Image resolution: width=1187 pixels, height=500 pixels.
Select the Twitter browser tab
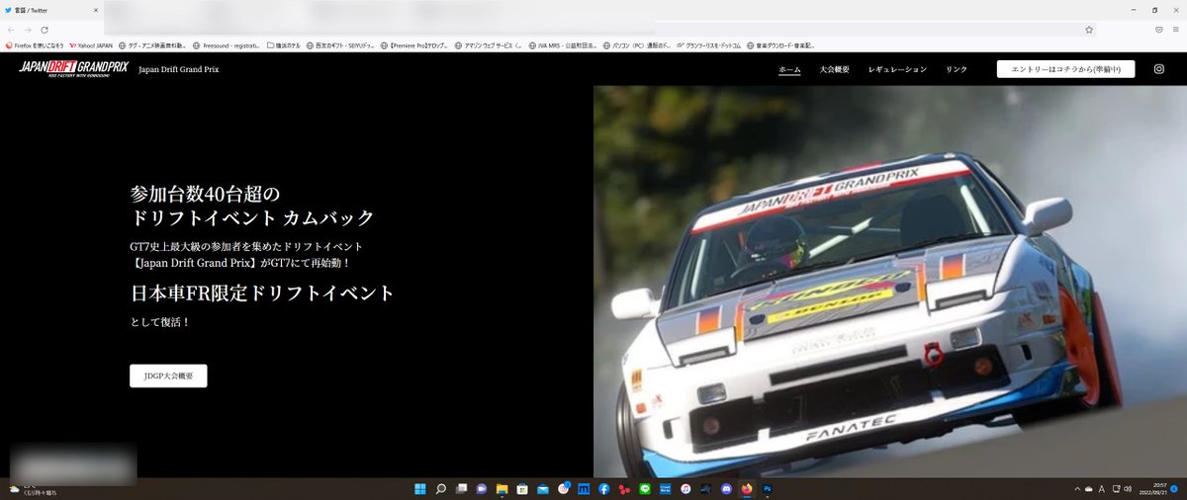(x=49, y=9)
